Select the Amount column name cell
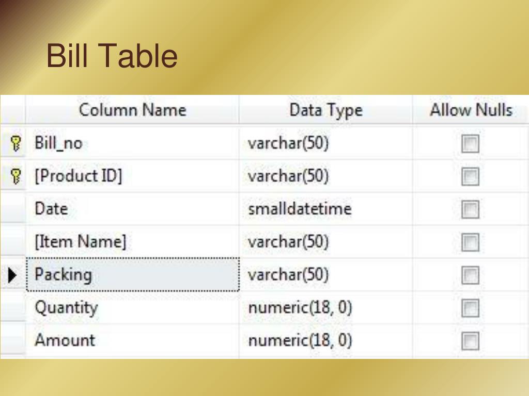Screen dimensions: 529x396 pos(133,340)
